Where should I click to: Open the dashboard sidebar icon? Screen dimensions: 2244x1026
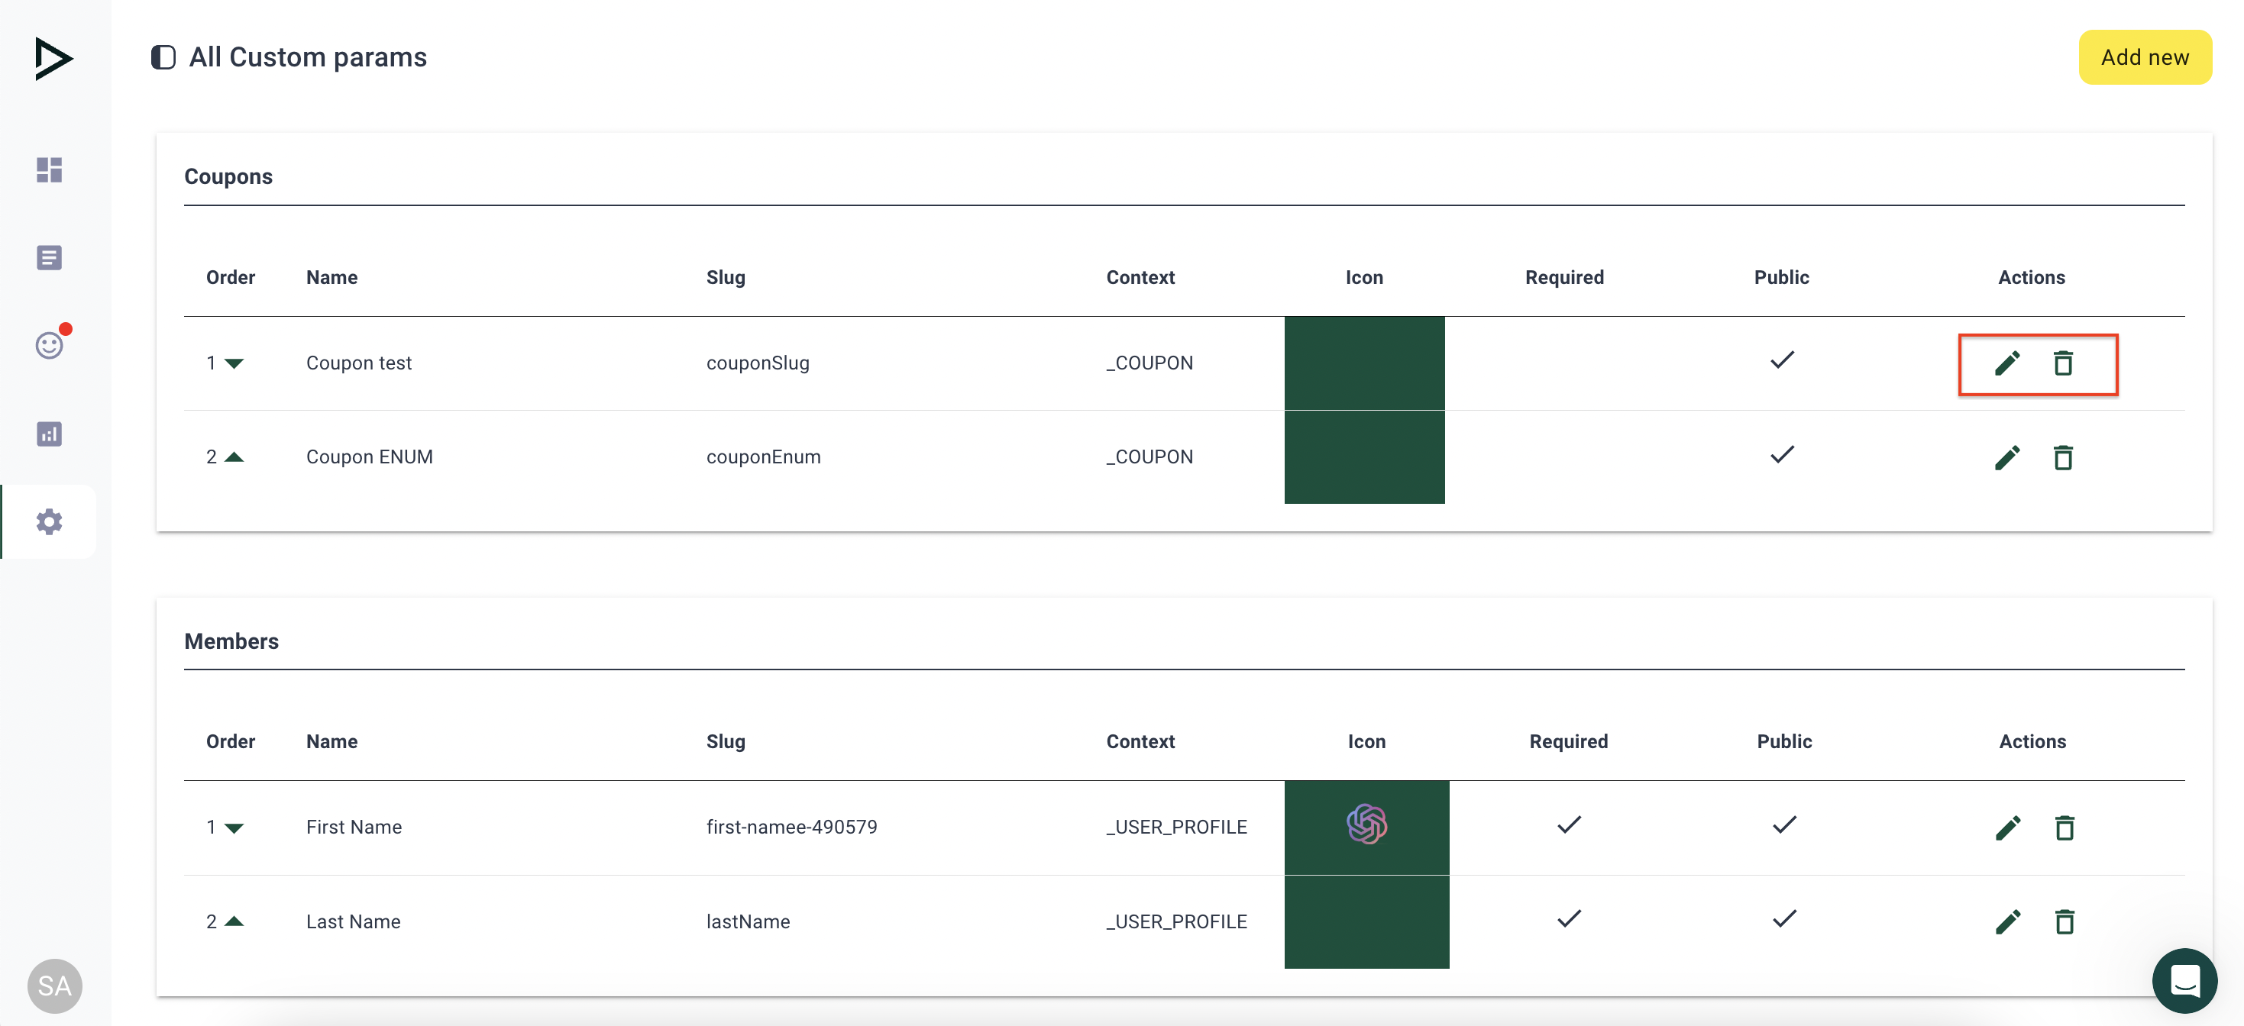[x=50, y=169]
